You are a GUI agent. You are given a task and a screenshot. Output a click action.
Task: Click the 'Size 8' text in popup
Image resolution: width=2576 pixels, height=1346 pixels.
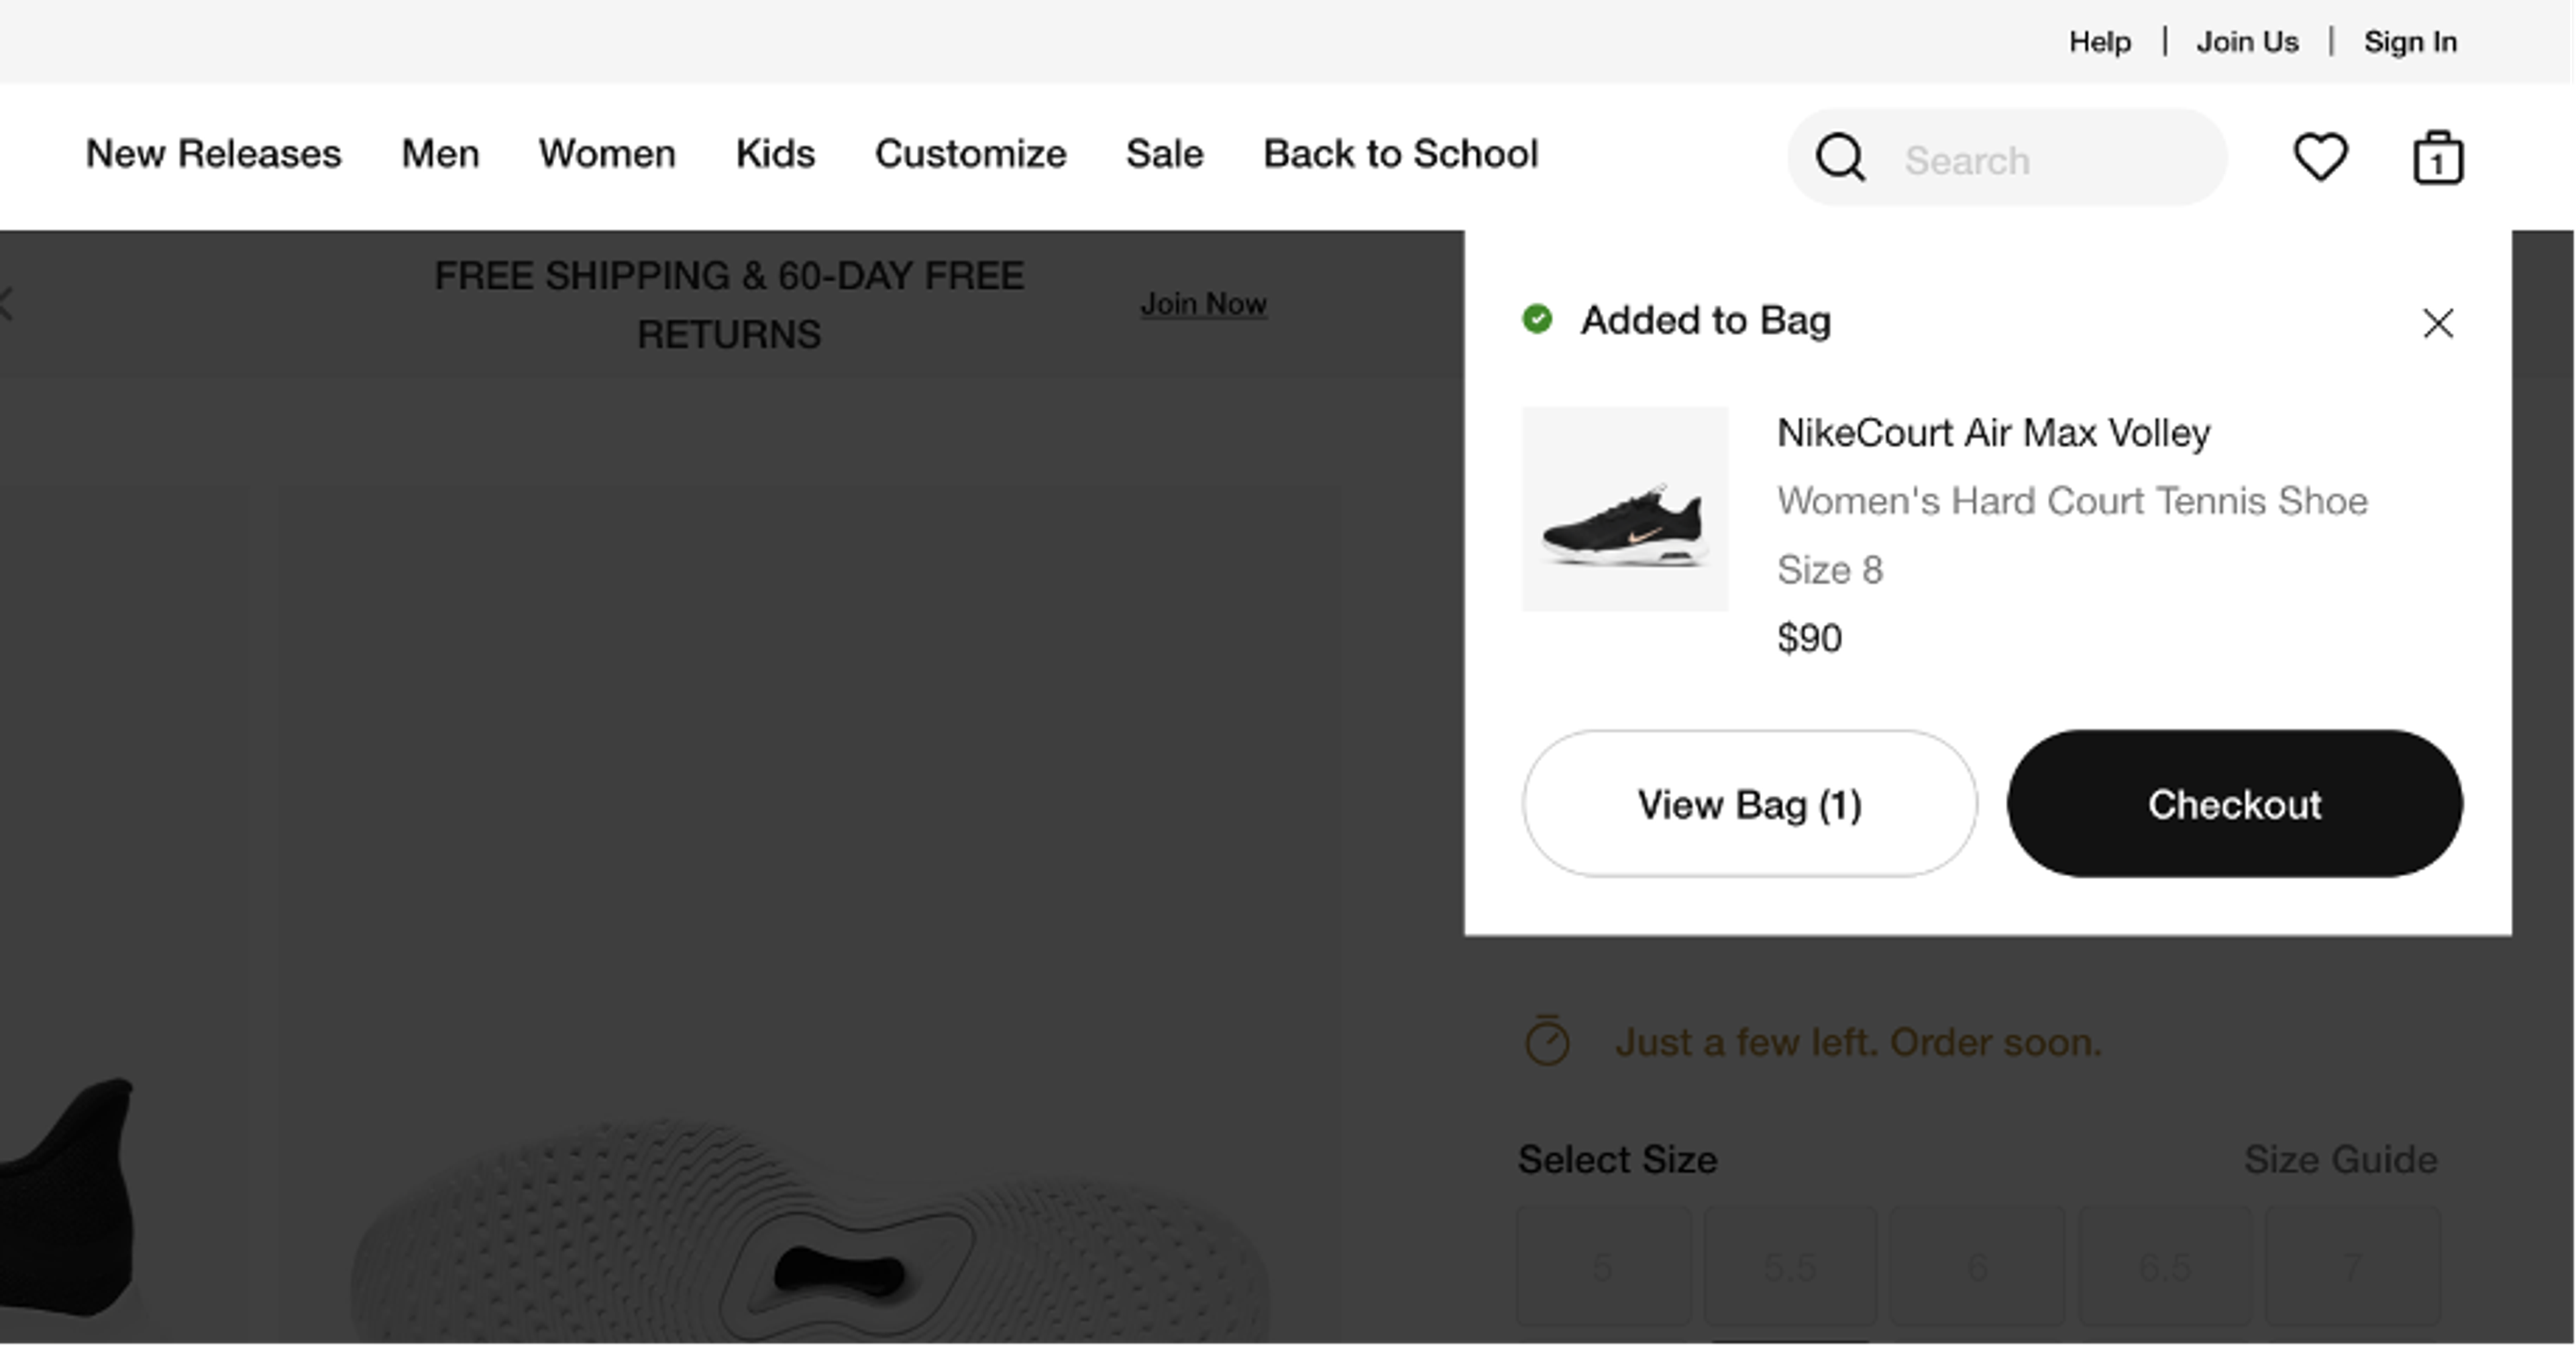[1830, 570]
